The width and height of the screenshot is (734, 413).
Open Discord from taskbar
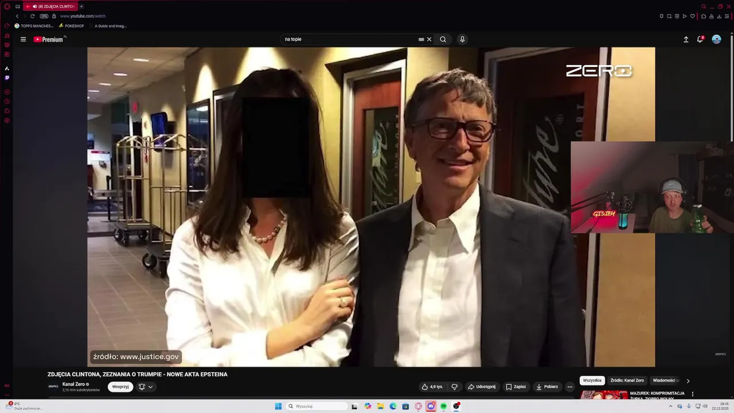[x=431, y=406]
